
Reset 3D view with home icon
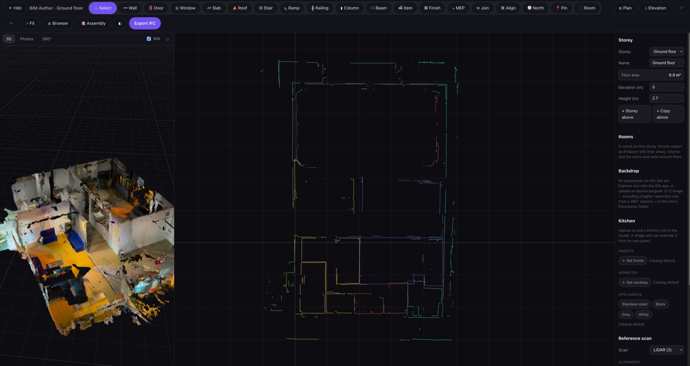[167, 39]
